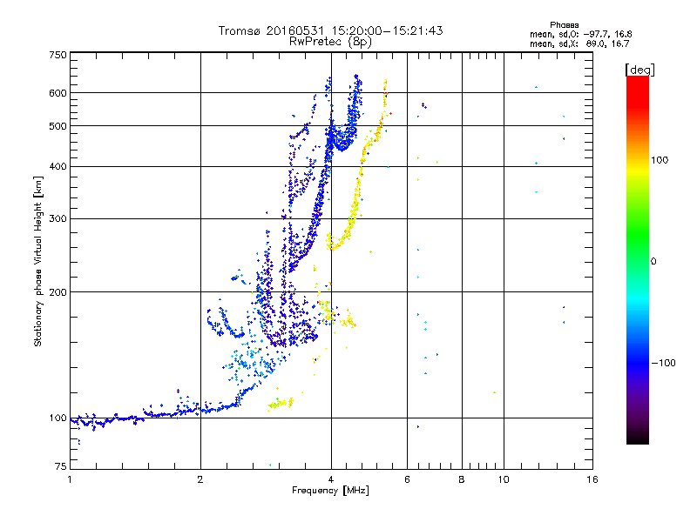Image resolution: width=697 pixels, height=522 pixels.
Task: Click the green band of the colorbar
Action: (638, 235)
